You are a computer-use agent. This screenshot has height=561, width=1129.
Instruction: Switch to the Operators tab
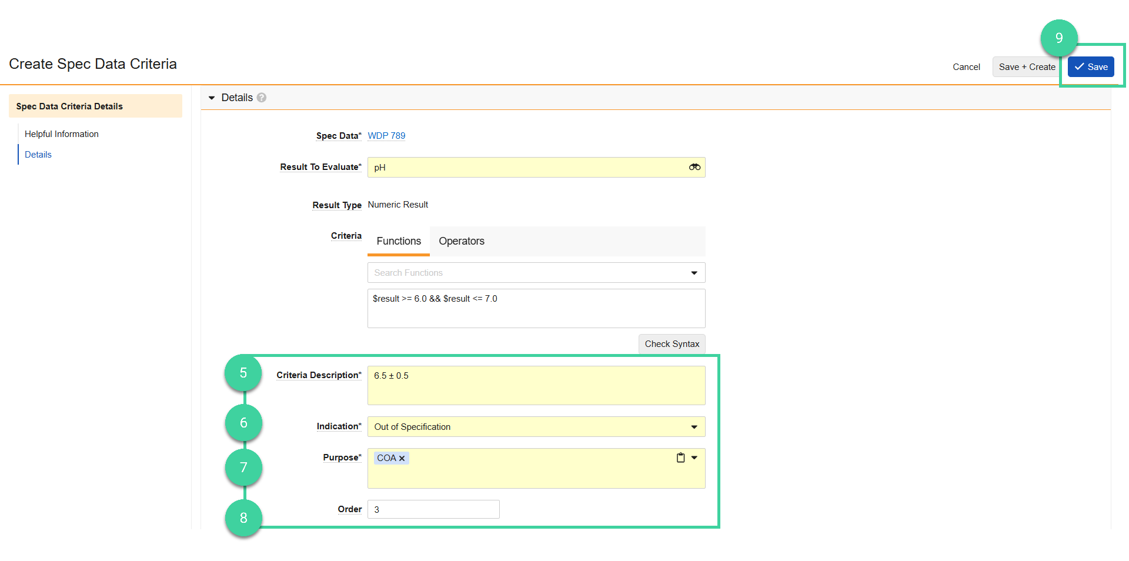point(461,241)
